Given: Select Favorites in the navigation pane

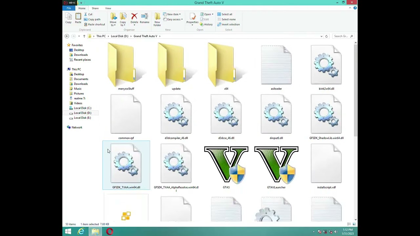Looking at the screenshot, I should click(77, 45).
